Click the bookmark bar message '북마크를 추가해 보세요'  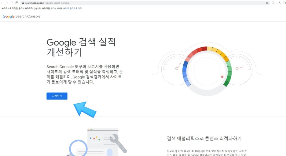coord(53,8)
